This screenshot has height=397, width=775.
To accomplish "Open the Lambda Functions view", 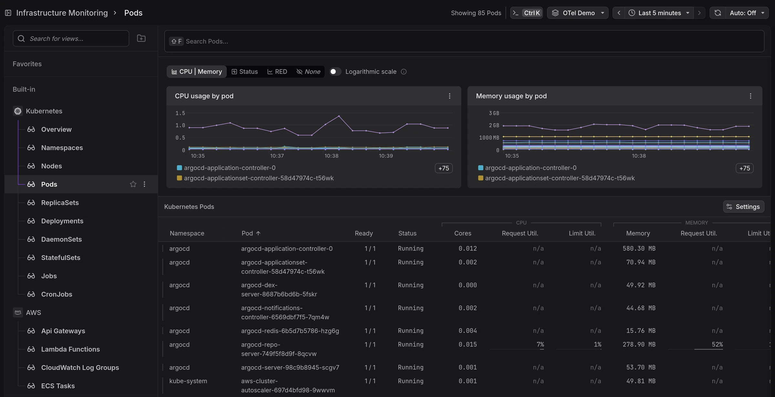I will click(x=70, y=349).
